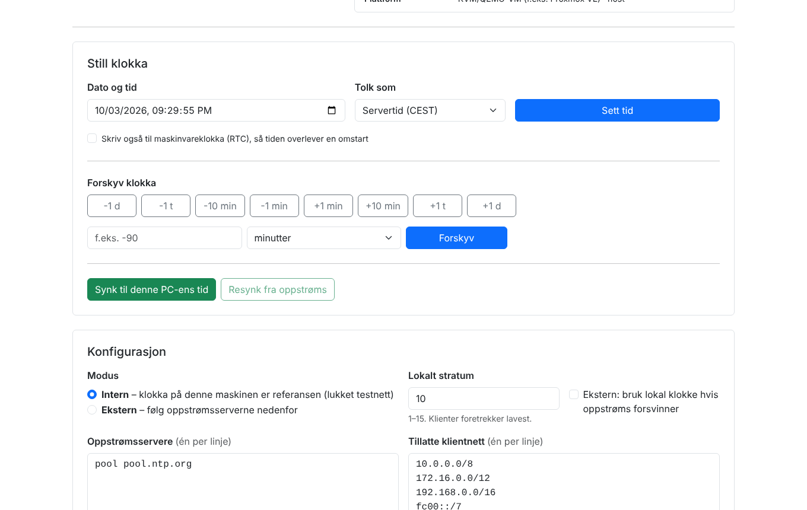The image size is (807, 510).
Task: Click the -1 t shift button
Action: 166,206
